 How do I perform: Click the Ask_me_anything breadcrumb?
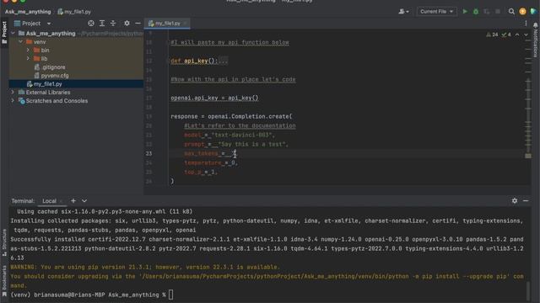tap(28, 12)
